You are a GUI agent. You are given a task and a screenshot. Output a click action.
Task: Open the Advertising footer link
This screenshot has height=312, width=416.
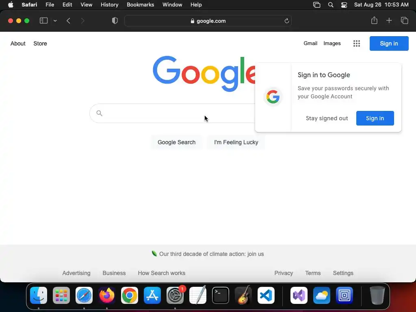76,273
